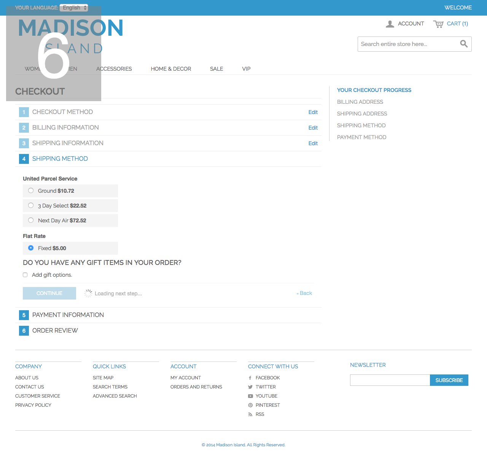This screenshot has width=487, height=471.
Task: Click the Facebook icon in footer
Action: [250, 378]
